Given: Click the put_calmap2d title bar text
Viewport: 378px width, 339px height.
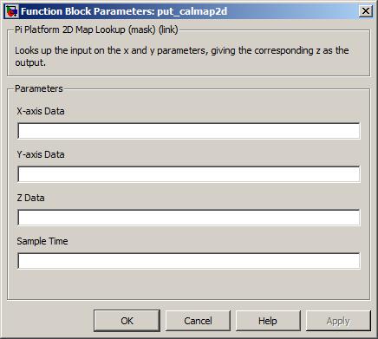Looking at the screenshot, I should (192, 11).
